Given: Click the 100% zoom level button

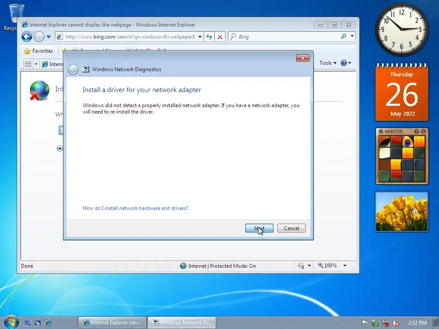Looking at the screenshot, I should click(327, 265).
